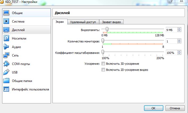This screenshot has width=188, height=113.
Task: Enable the Включить 3D-ускорение checkbox
Action: [103, 64]
